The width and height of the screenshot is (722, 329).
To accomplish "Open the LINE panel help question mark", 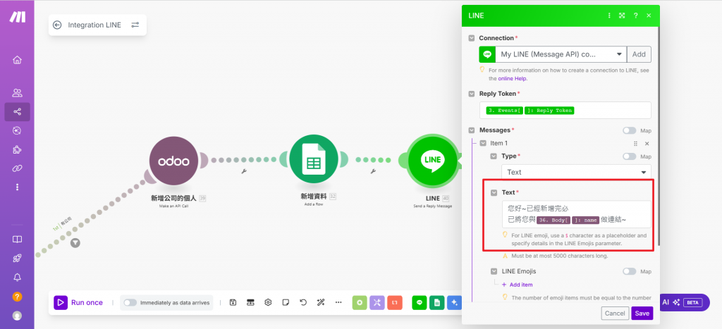I will (x=635, y=15).
